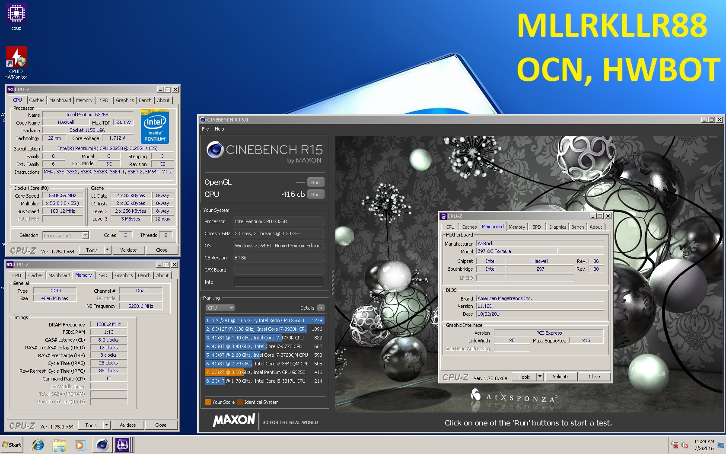Launch Windows Media Player from taskbar

(80, 444)
